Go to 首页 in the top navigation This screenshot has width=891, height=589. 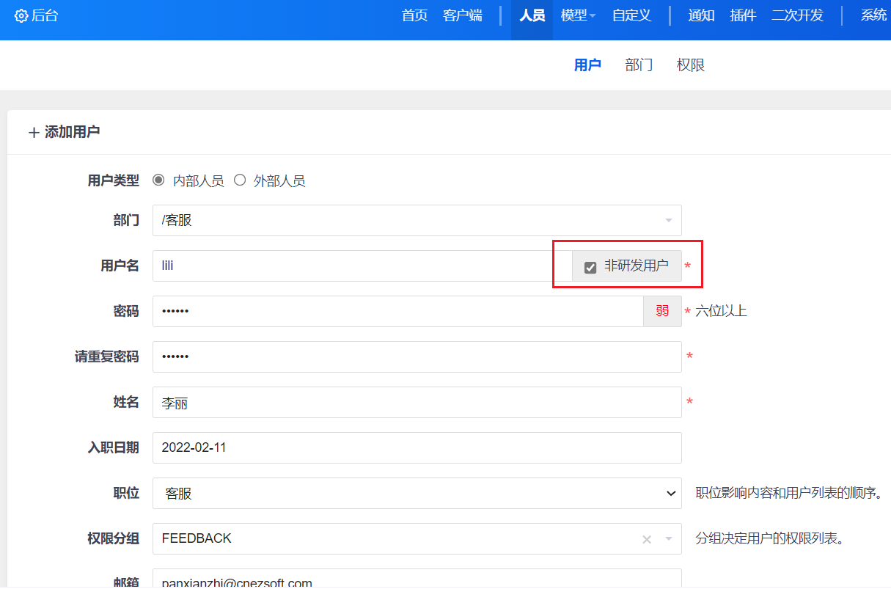click(414, 15)
